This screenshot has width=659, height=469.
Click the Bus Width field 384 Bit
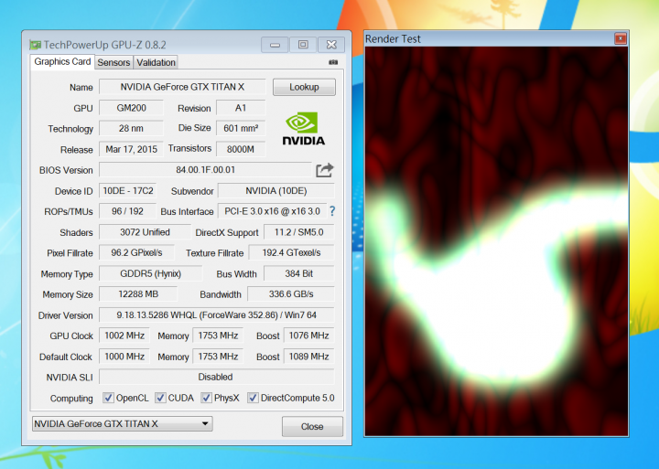click(298, 273)
